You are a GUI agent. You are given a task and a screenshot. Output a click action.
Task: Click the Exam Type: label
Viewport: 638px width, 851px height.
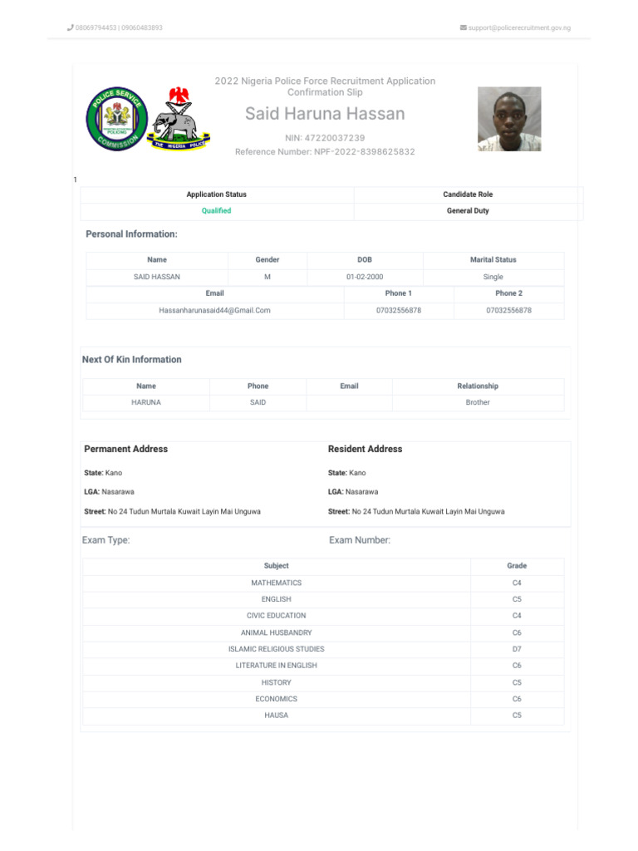point(106,540)
